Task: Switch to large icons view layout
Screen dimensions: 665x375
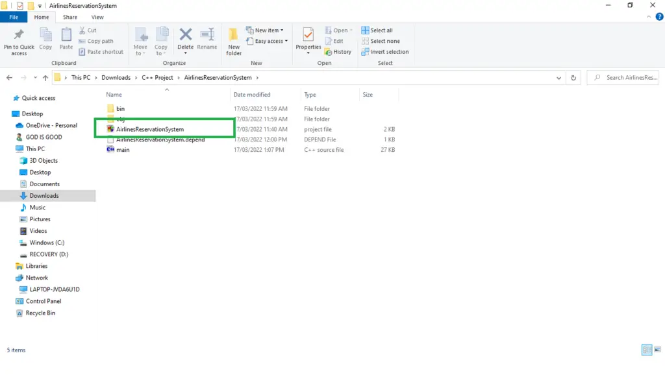Action: tap(658, 350)
